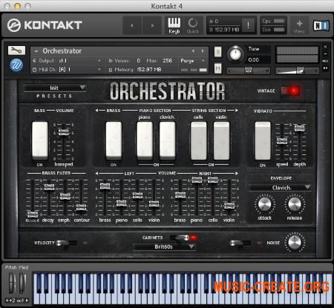Open the Envelope Clavich. dropdown
The height and width of the screenshot is (308, 334).
pos(280,188)
